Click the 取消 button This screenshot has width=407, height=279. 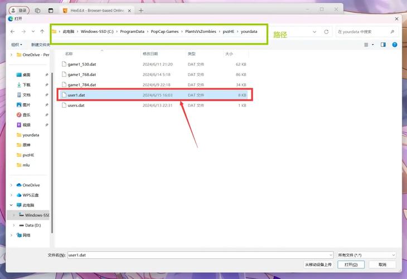tap(382, 264)
